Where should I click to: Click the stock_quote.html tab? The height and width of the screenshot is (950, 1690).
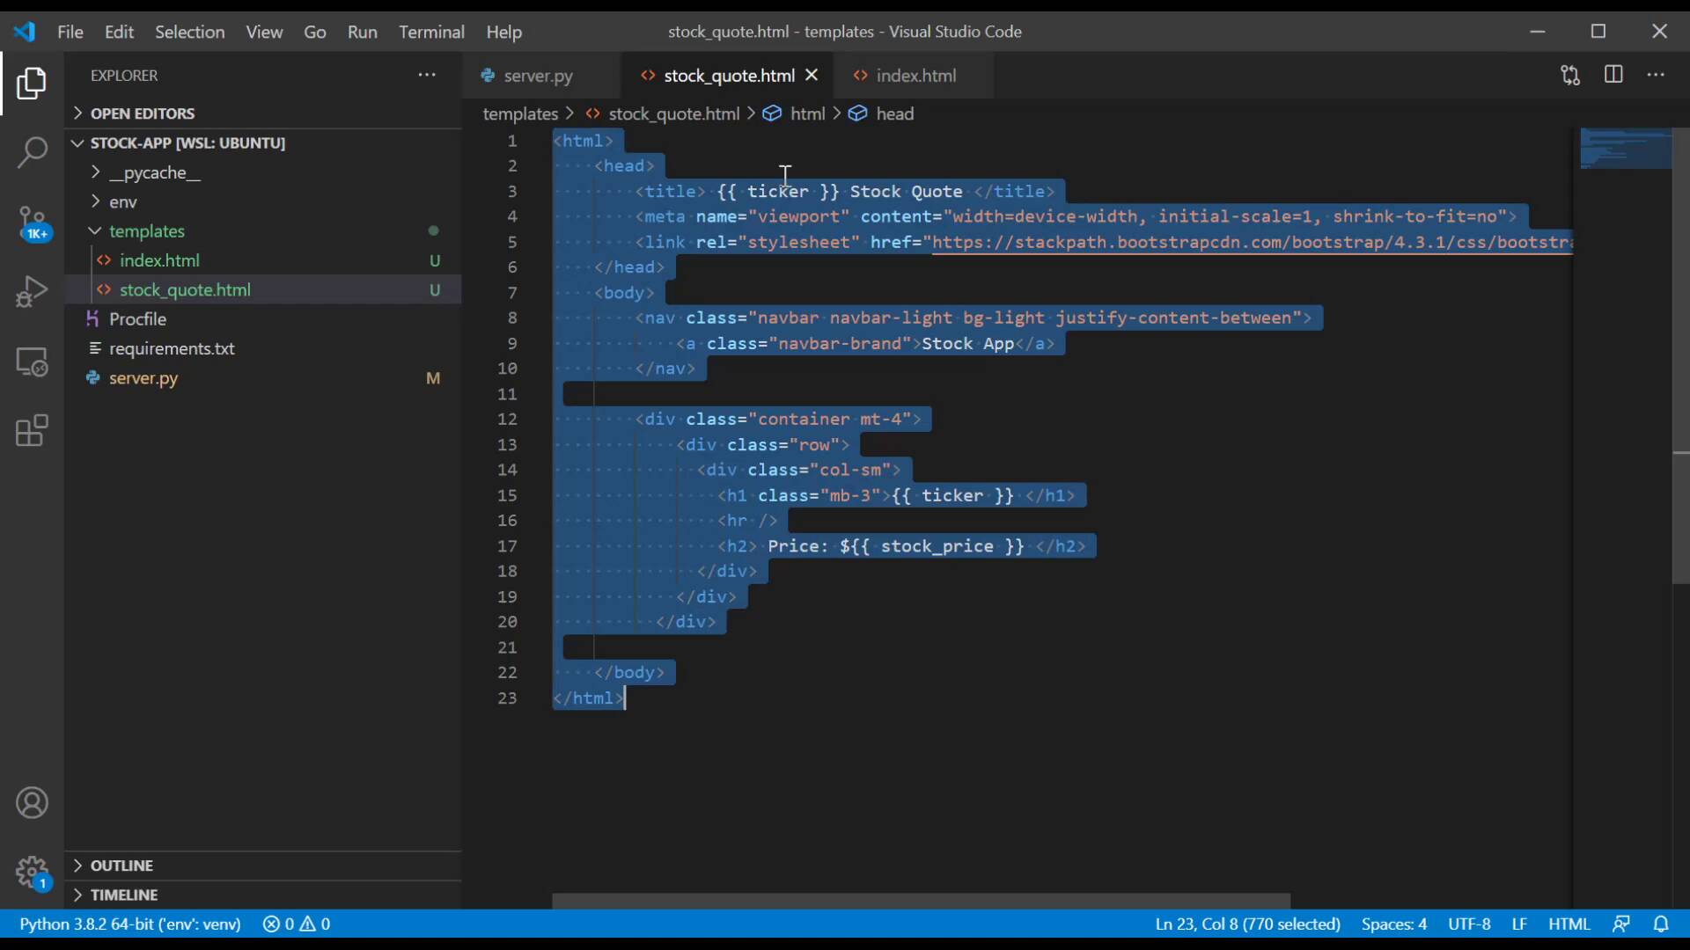[728, 74]
